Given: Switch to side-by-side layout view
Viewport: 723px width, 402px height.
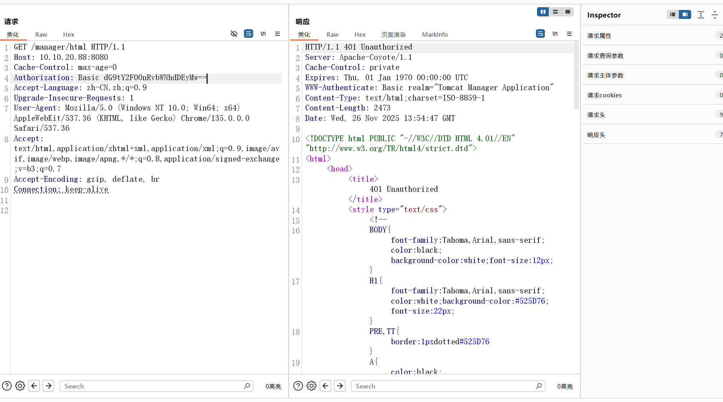Looking at the screenshot, I should [x=543, y=12].
